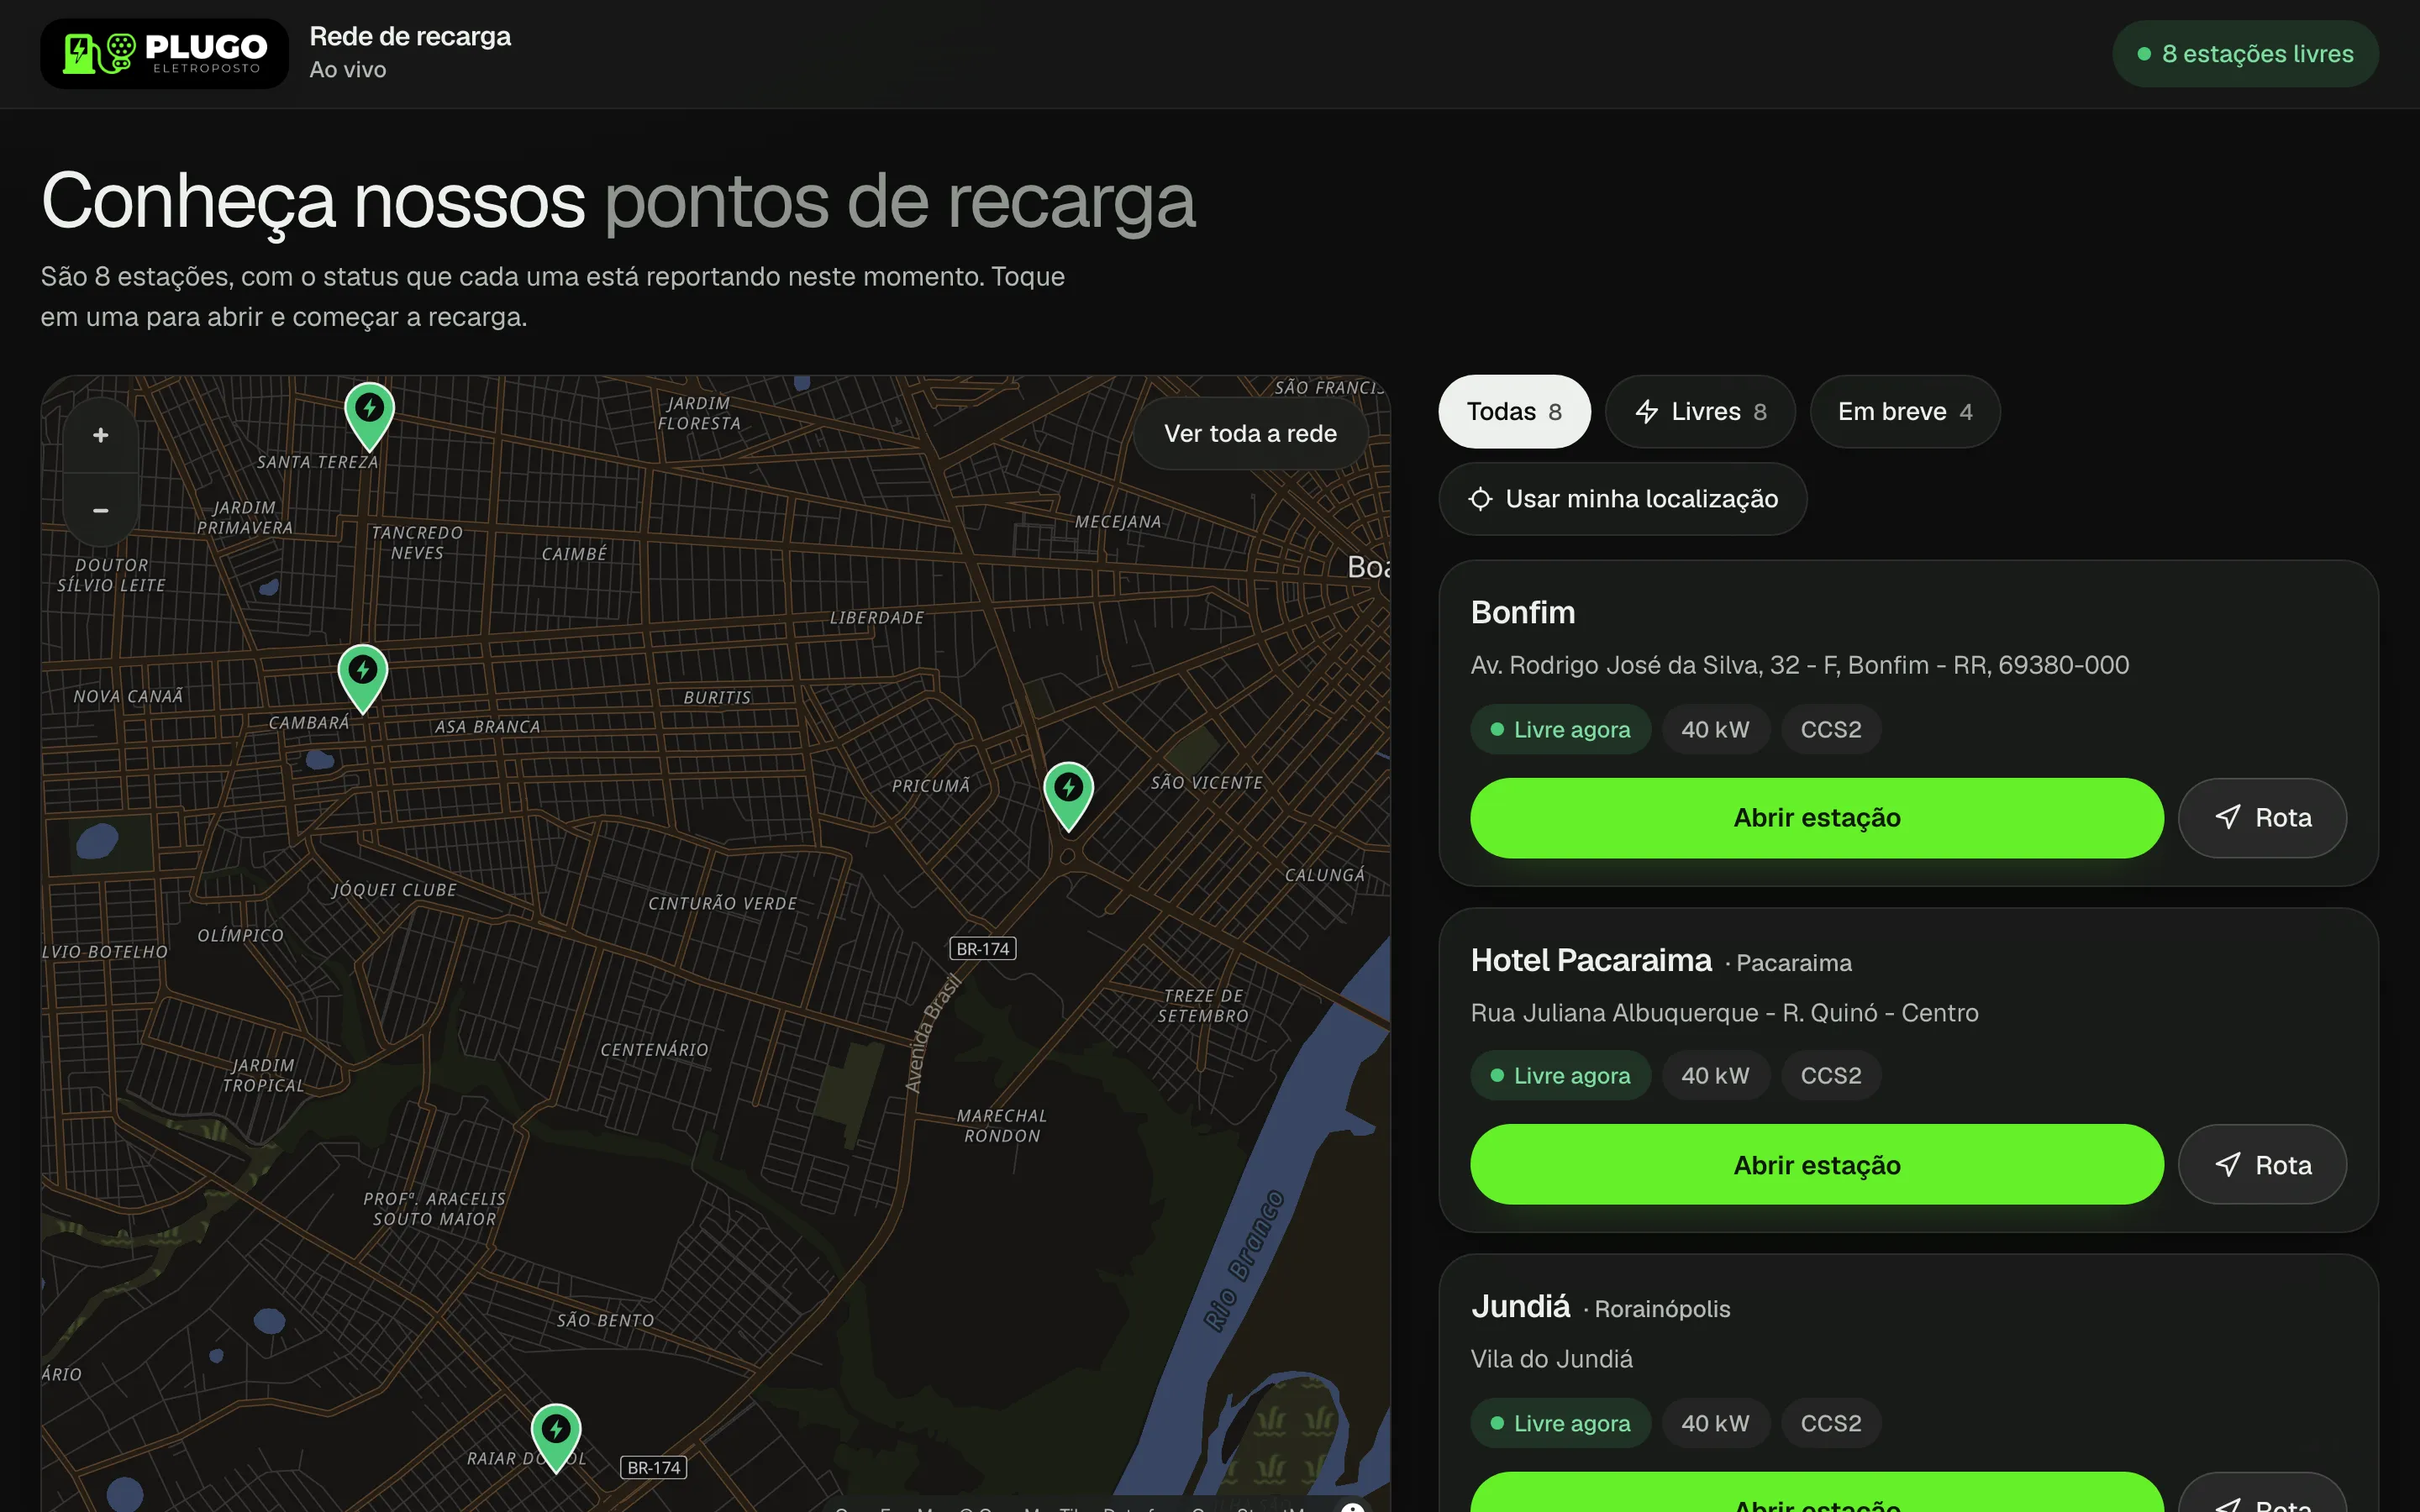This screenshot has height=1512, width=2420.
Task: Click the crosshair location icon
Action: (x=1480, y=499)
